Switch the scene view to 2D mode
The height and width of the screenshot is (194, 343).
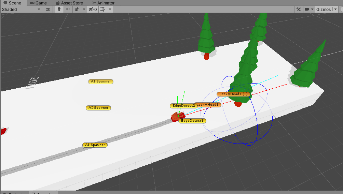click(48, 9)
